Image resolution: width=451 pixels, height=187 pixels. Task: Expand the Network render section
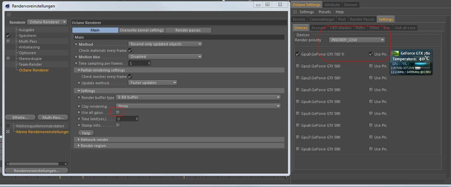78,140
